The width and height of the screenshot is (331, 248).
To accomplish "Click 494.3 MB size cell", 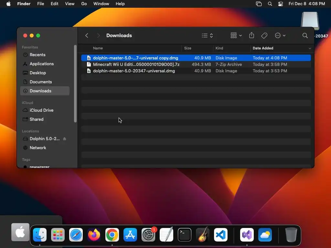I will pos(201,64).
